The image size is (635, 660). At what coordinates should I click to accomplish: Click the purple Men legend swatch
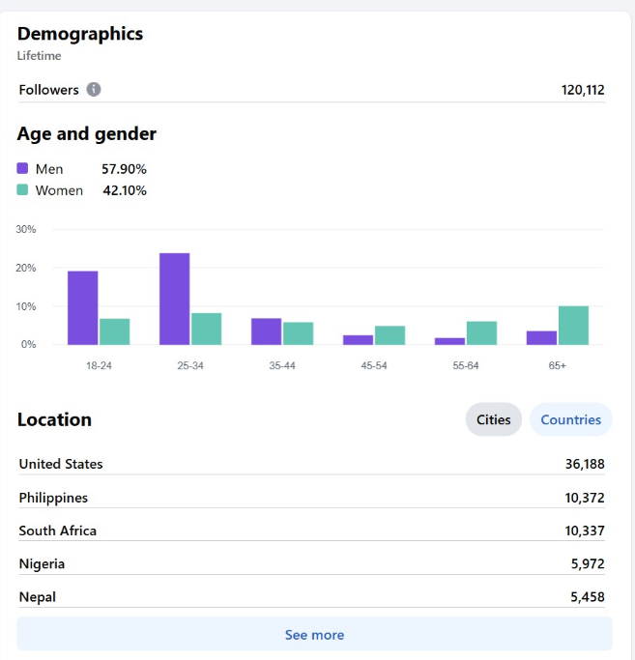pos(23,169)
